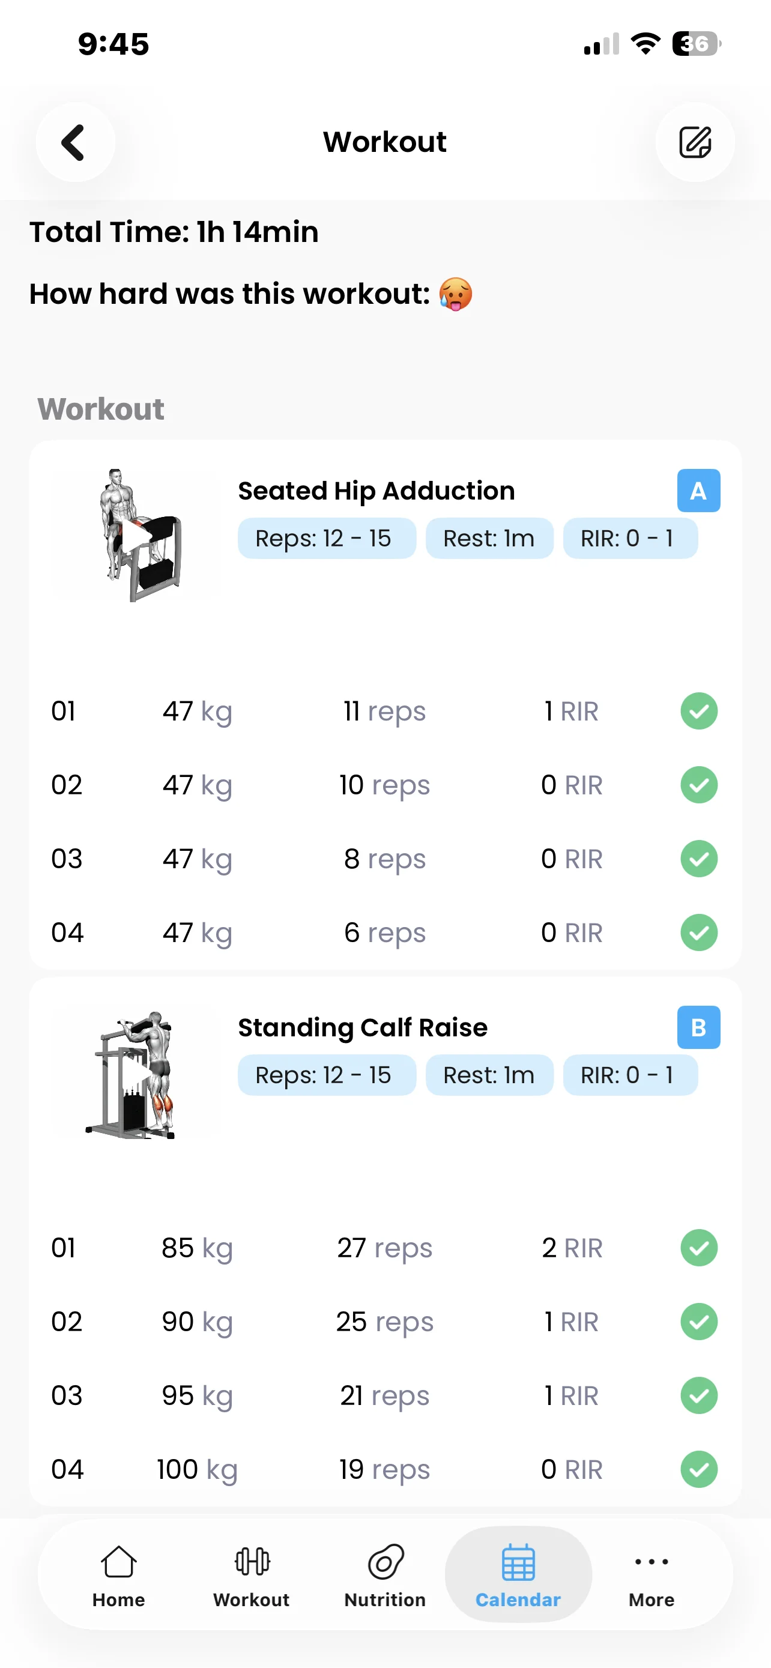Toggle checkmark for Hip Adduction set 01

(x=698, y=711)
